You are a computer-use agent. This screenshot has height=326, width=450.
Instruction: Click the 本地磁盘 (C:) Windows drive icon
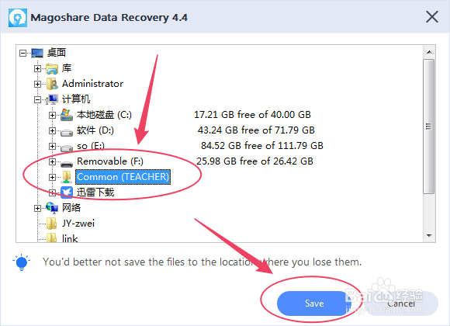point(67,115)
